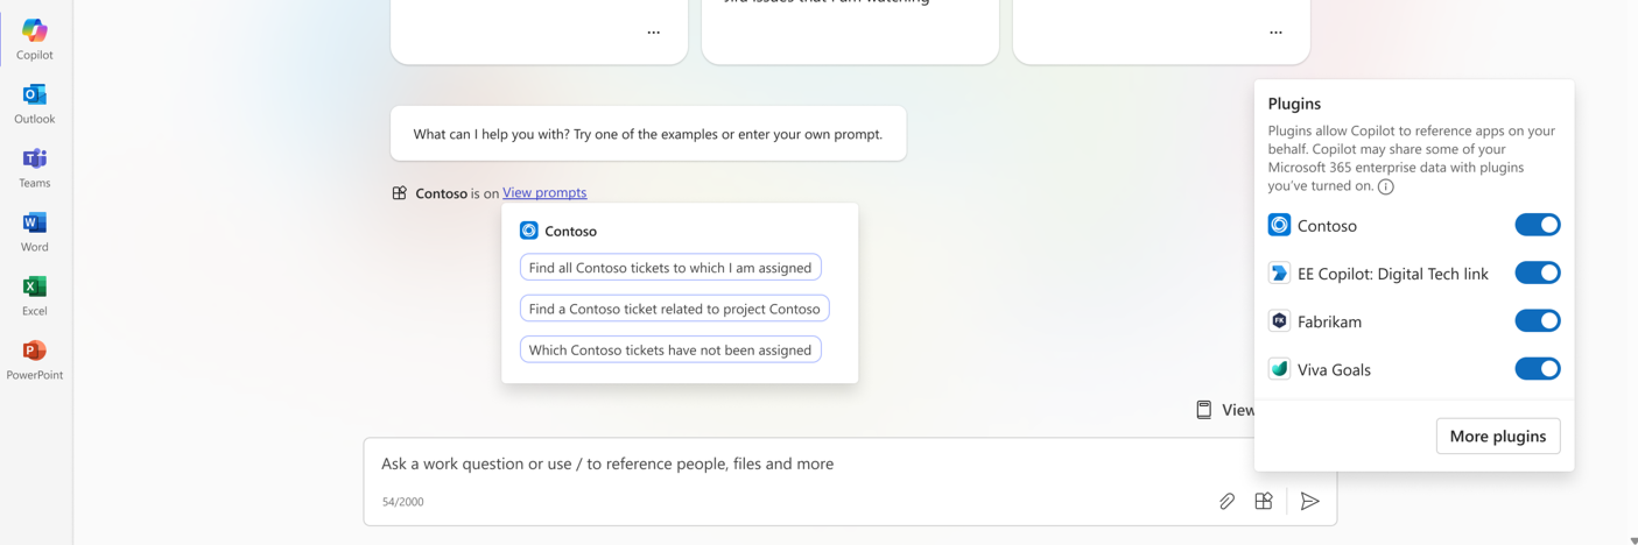Click the attach file paperclip icon
The height and width of the screenshot is (545, 1638).
point(1227,501)
